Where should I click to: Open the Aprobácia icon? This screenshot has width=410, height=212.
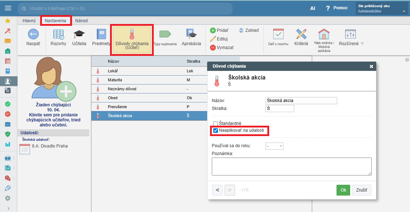click(191, 35)
